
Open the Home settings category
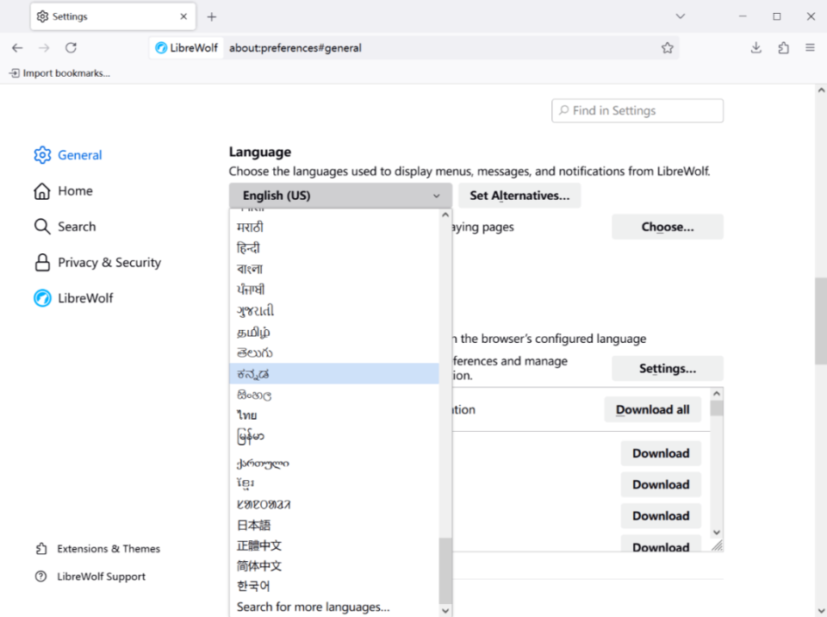[63, 191]
